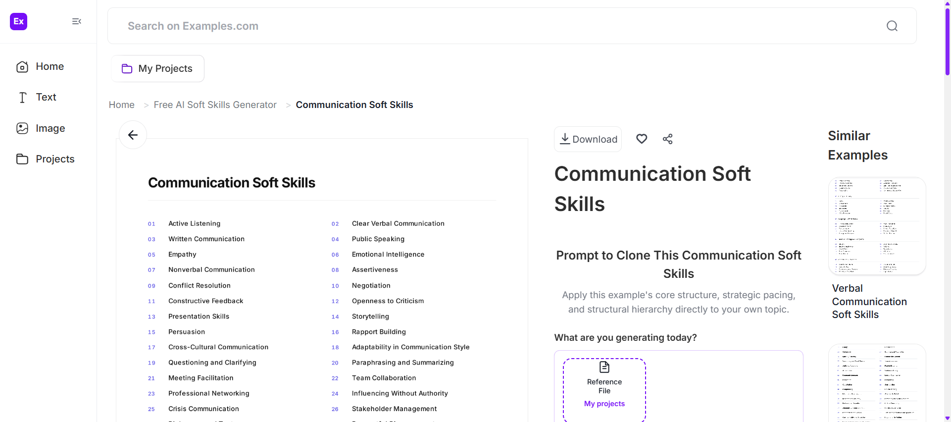Select the 'Stakeholder Management' item
This screenshot has width=951, height=422.
coord(394,409)
